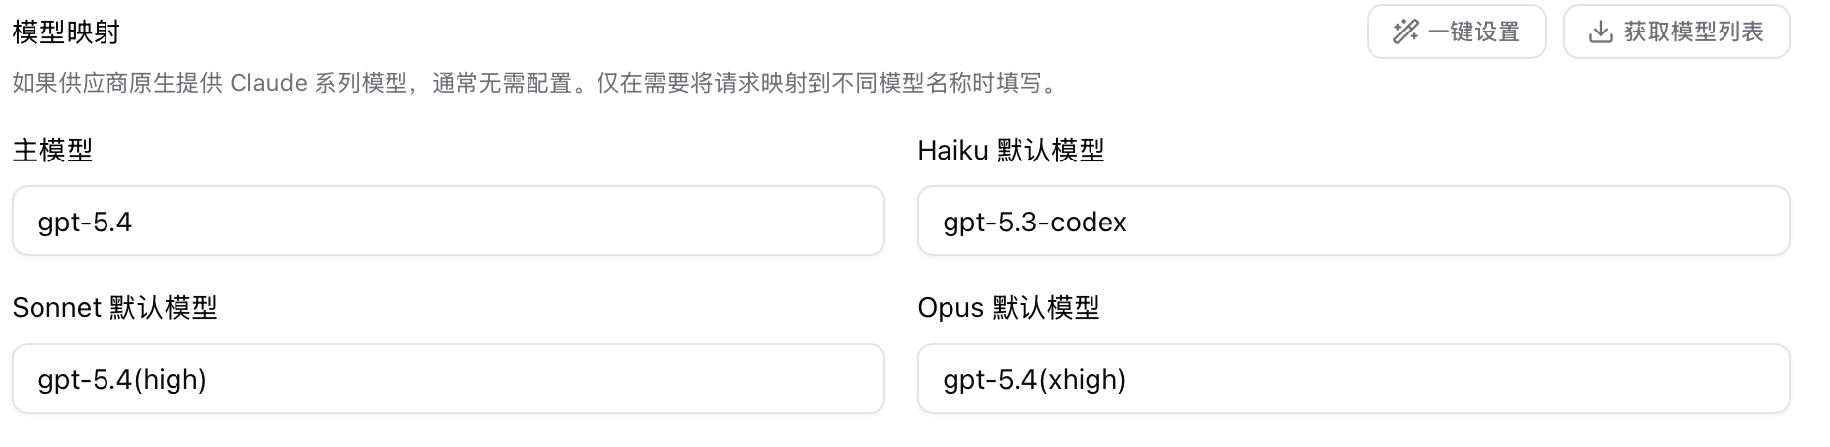
Task: Click the word Claude in the description
Action: coord(268,83)
